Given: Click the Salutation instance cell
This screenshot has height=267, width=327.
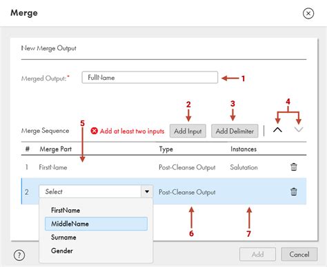Looking at the screenshot, I should point(244,167).
